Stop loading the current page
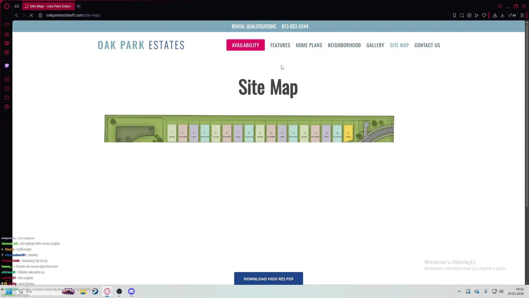Viewport: 529px width, 298px height. tap(31, 15)
